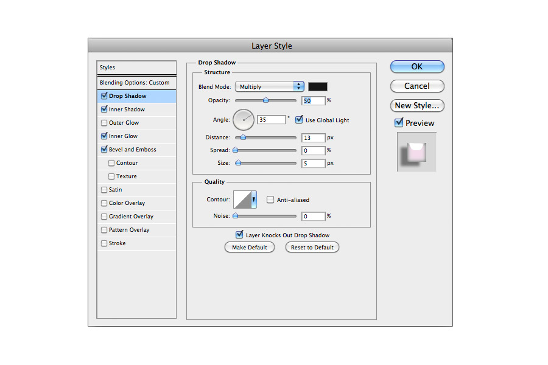The width and height of the screenshot is (548, 365).
Task: Click the OK button
Action: click(417, 67)
